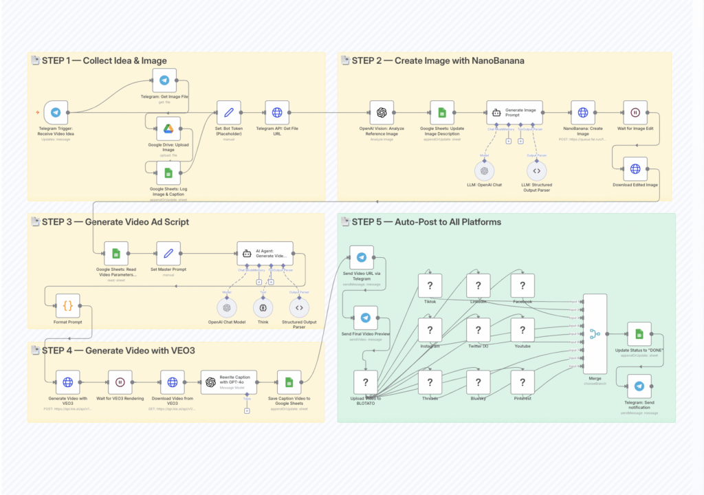Click the plus connector under Generate Image Prompt memory
The height and width of the screenshot is (495, 704).
[x=508, y=141]
